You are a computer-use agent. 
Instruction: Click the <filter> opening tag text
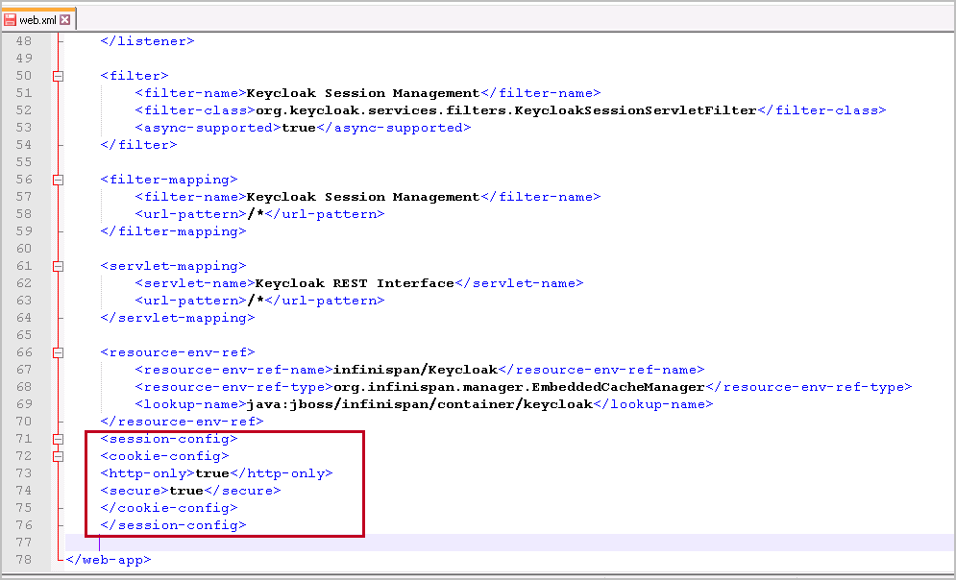pyautogui.click(x=135, y=76)
